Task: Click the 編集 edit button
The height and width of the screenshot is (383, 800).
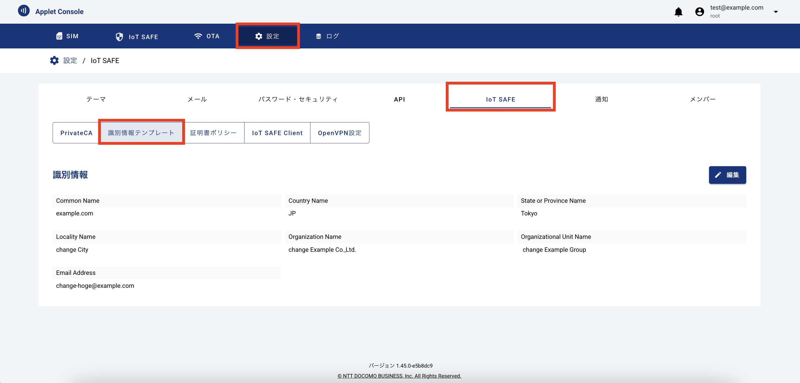Action: [727, 175]
